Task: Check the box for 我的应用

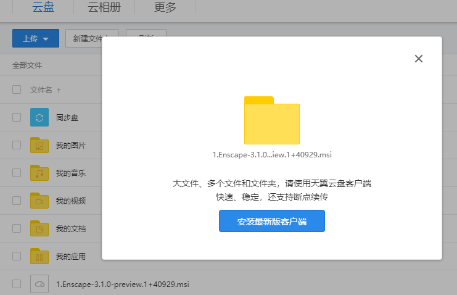Action: (17, 256)
